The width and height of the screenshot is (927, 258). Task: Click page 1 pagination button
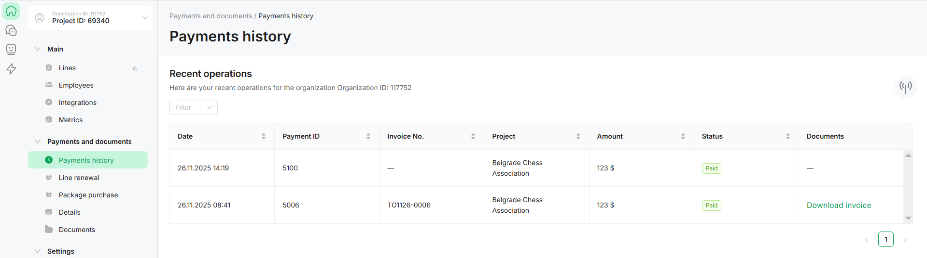[886, 239]
